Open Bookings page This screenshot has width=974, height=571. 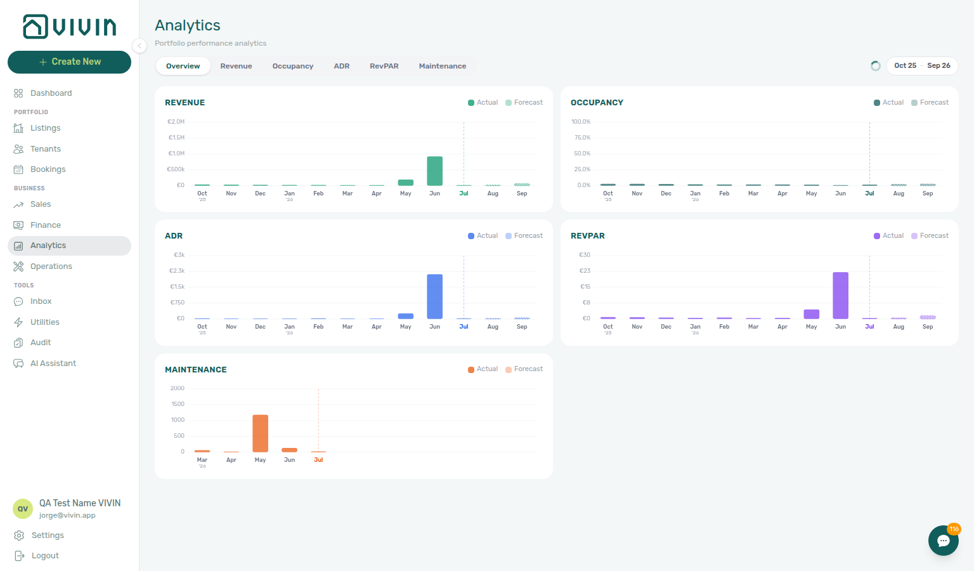coord(69,169)
